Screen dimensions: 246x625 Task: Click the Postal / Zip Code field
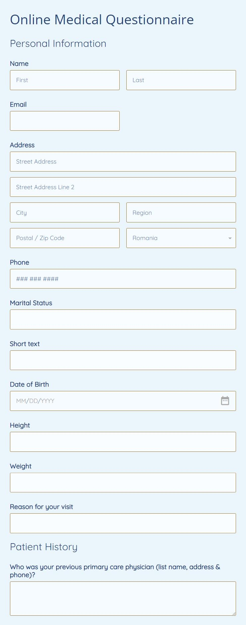coord(65,238)
